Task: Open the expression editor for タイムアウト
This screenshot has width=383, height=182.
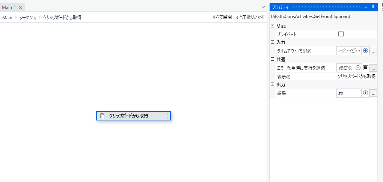Action: 373,51
